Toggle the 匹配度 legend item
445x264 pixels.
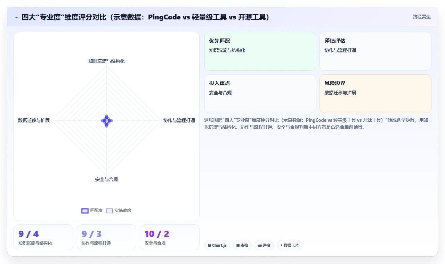[92, 211]
